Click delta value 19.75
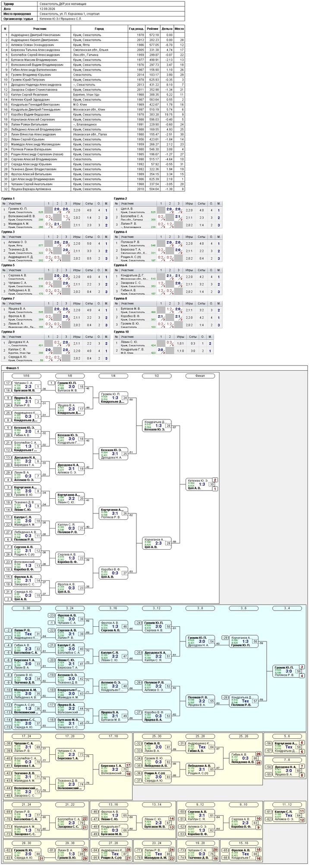The image size is (309, 865). pos(168,115)
